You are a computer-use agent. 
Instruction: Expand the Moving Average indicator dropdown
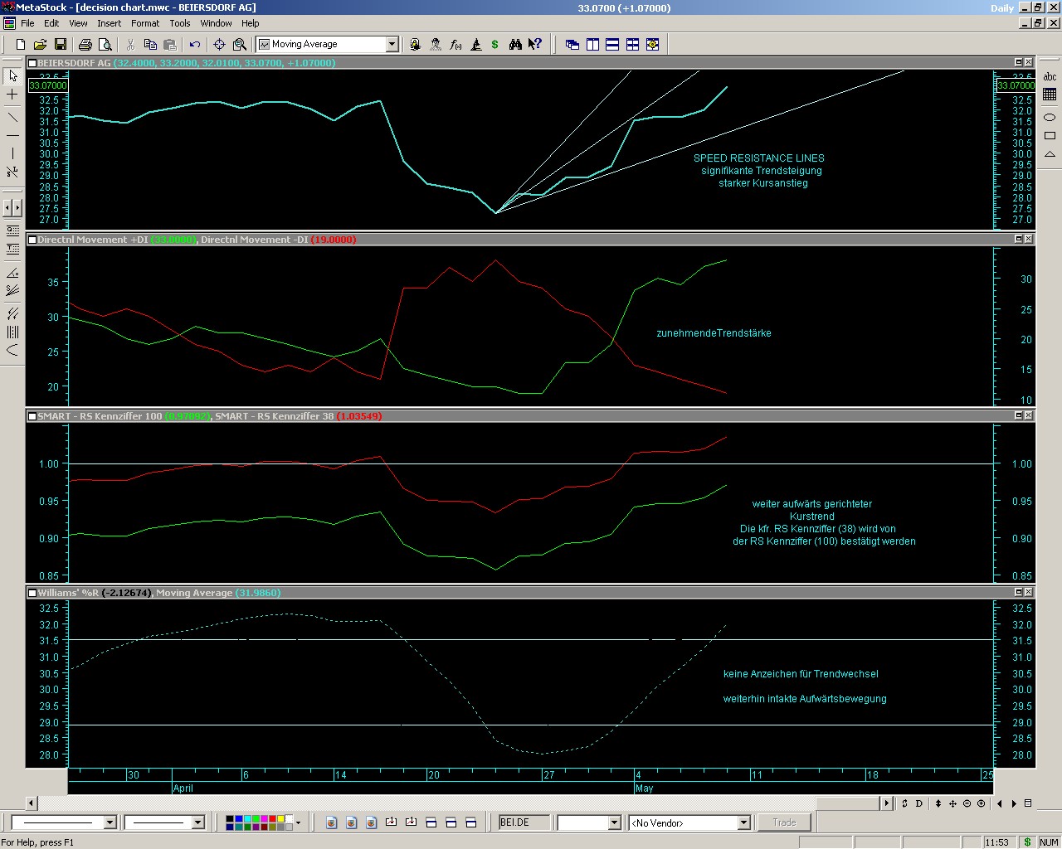[x=392, y=45]
